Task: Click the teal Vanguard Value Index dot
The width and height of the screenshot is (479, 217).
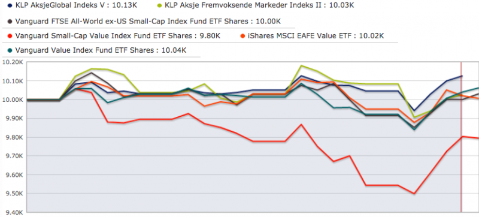Action: point(10,50)
